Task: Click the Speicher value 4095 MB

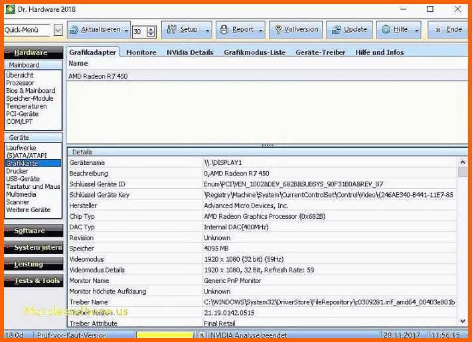Action: (216, 249)
